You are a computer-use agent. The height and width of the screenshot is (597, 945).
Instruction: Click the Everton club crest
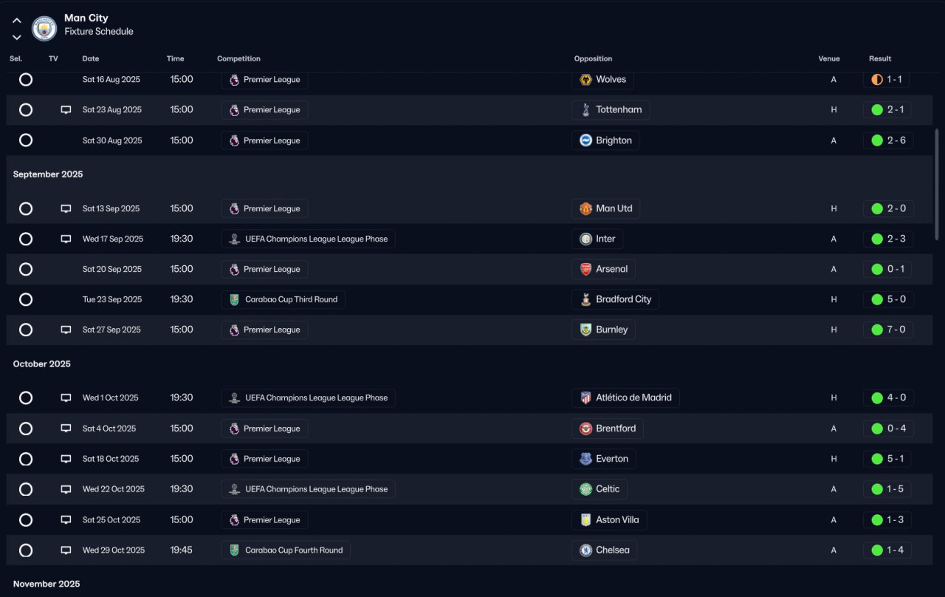click(585, 459)
